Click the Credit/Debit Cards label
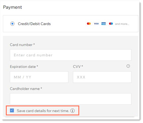This screenshot has height=123, width=143. pyautogui.click(x=34, y=24)
